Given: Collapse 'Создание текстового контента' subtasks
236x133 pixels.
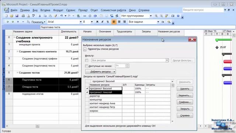Looking at the screenshot, I should (17, 51).
